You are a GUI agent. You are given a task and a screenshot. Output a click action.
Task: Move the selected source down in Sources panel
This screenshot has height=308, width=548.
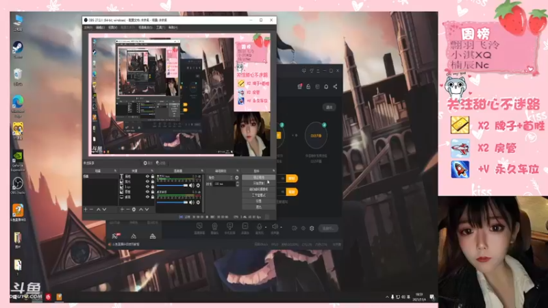pos(147,209)
